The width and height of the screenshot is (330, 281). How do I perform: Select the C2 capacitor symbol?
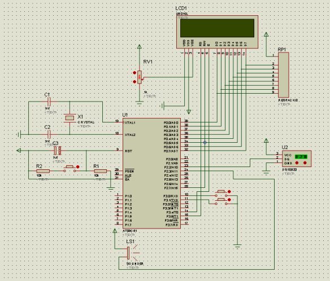point(49,134)
